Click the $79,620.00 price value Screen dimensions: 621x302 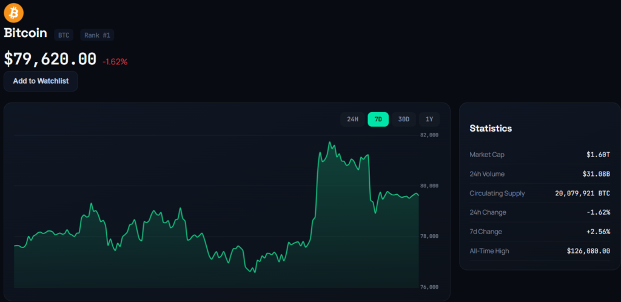point(50,59)
